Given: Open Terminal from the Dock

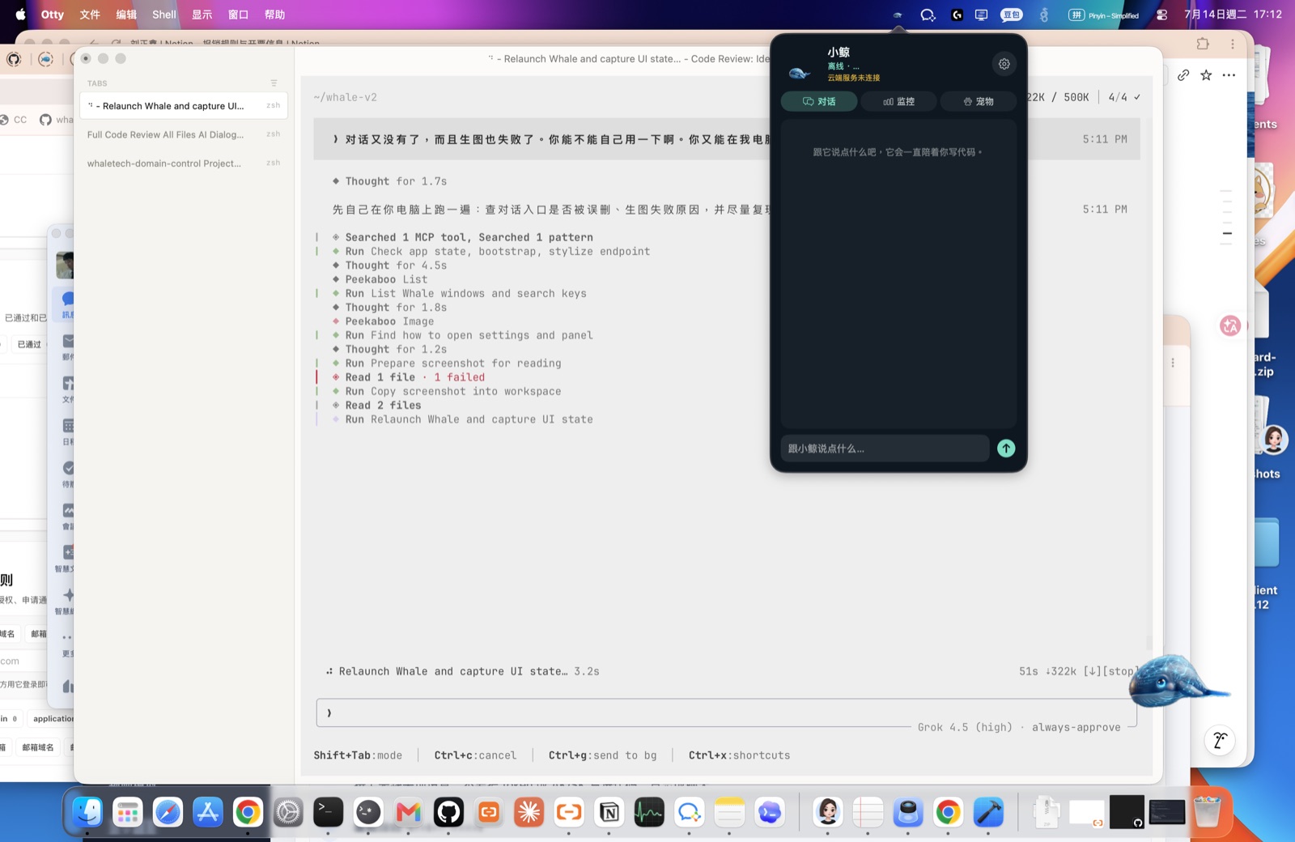Looking at the screenshot, I should click(x=328, y=812).
